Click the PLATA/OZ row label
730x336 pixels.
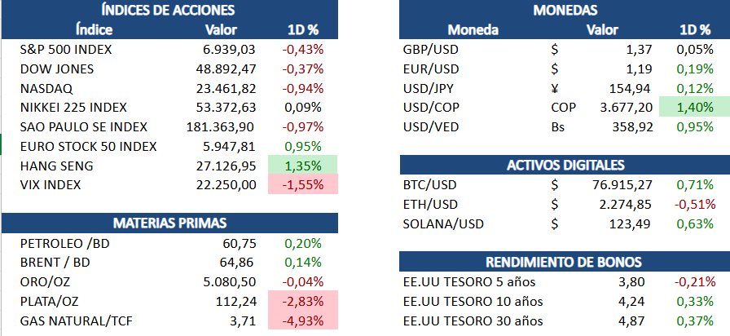click(50, 301)
